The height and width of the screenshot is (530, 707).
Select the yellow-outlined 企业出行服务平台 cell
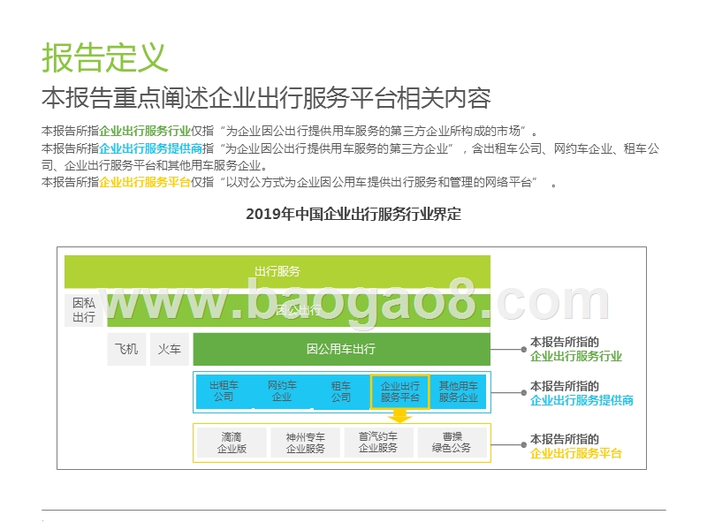400,391
